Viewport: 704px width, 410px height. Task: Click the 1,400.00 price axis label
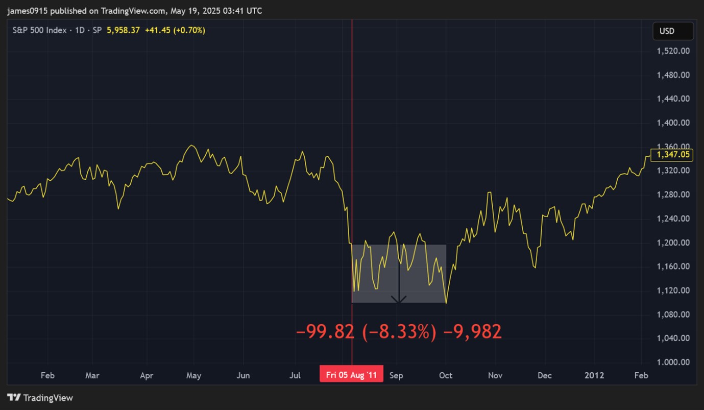coord(673,123)
